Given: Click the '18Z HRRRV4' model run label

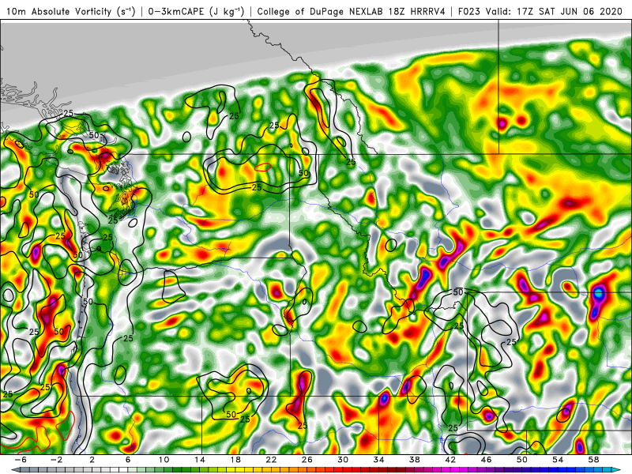Looking at the screenshot, I should (x=417, y=11).
